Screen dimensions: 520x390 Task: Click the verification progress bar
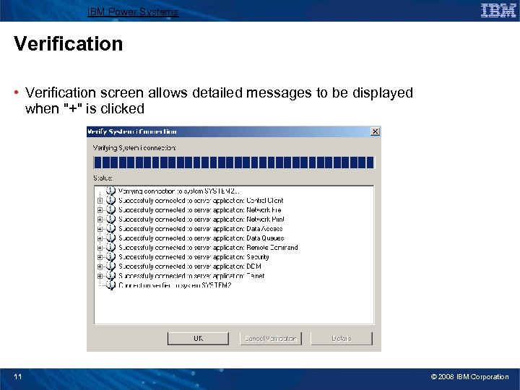[234, 162]
